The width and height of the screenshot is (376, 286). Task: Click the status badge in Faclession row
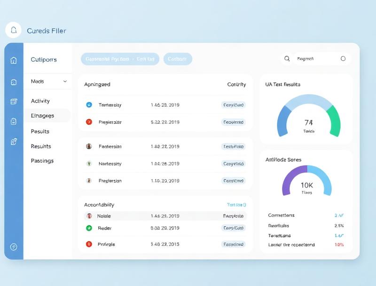233,146
